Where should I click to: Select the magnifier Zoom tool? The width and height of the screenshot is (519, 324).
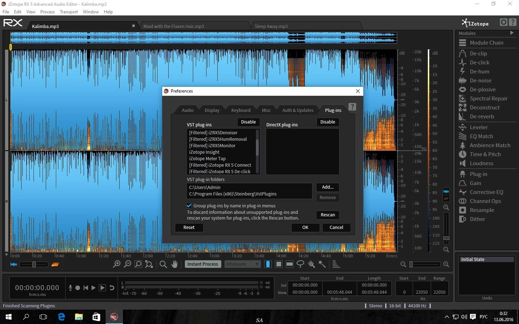click(163, 264)
